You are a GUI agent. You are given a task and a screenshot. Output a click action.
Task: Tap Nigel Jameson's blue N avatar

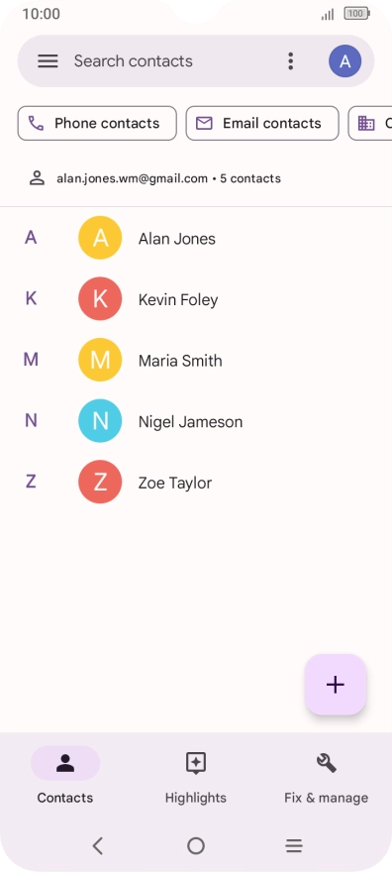100,421
